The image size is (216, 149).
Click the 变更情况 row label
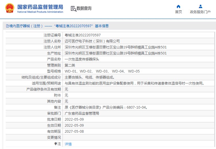tap(54, 138)
